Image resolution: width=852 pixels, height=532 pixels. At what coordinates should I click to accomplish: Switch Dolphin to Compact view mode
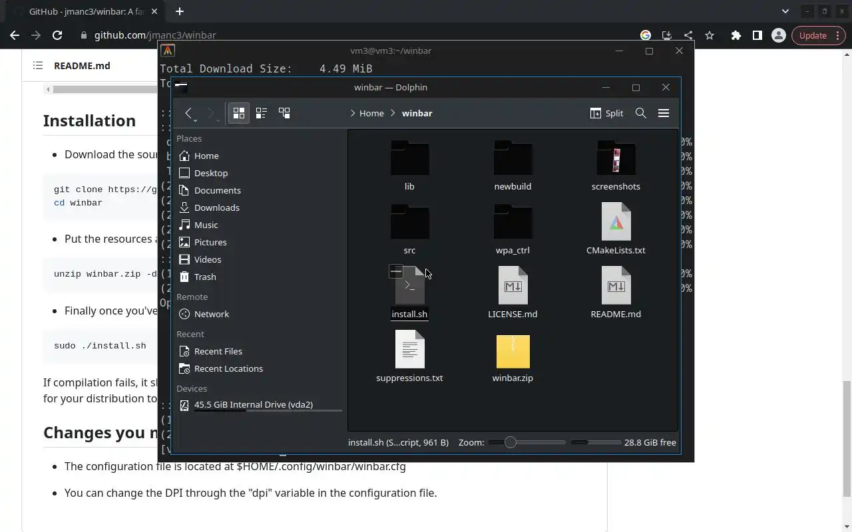click(x=261, y=113)
